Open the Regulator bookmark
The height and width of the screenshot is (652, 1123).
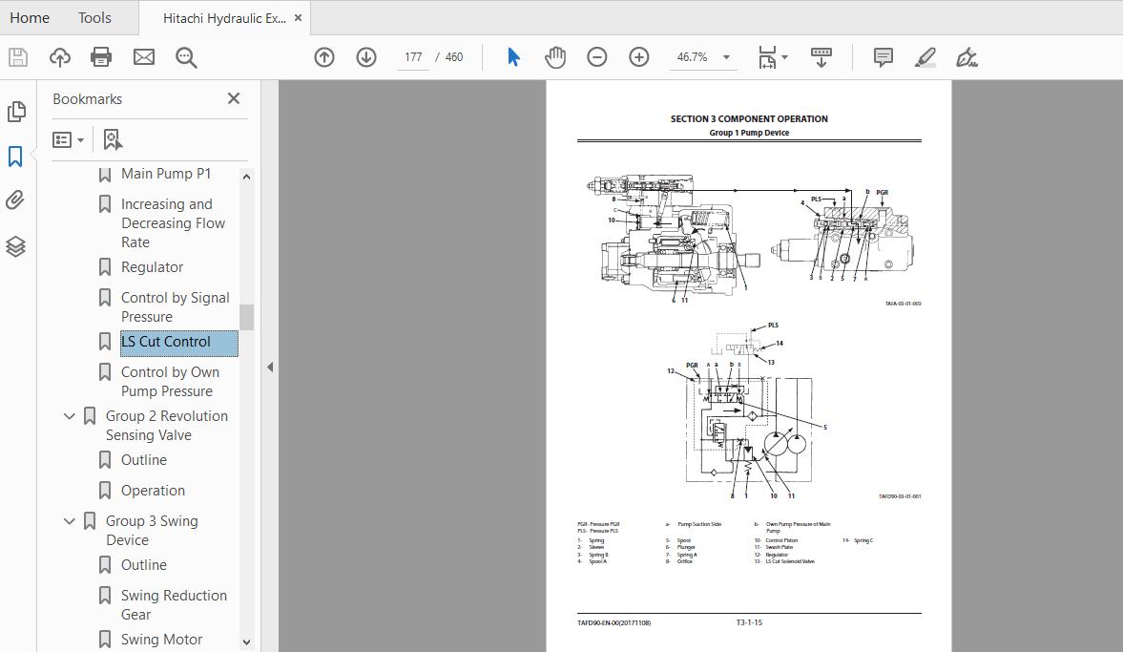(x=152, y=267)
